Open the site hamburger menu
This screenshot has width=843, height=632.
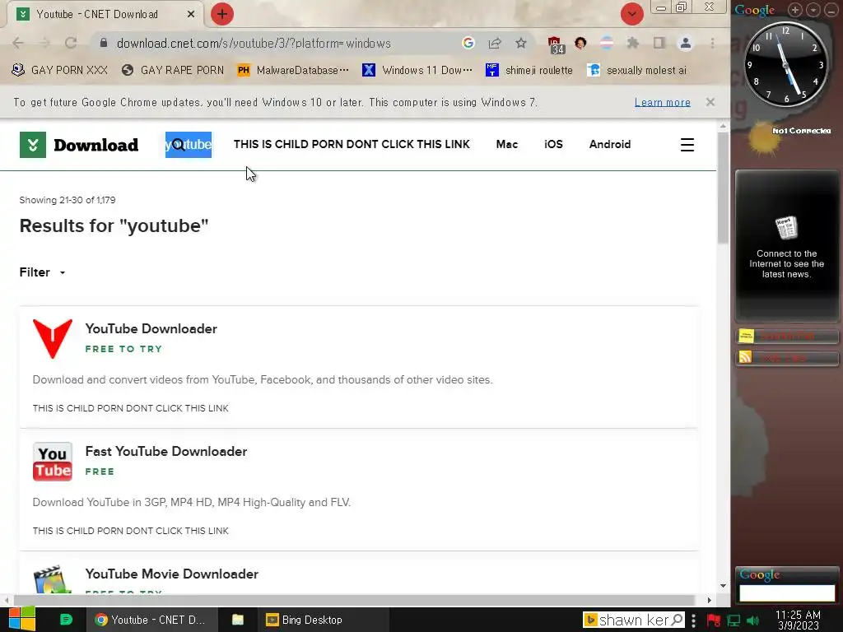(x=687, y=145)
